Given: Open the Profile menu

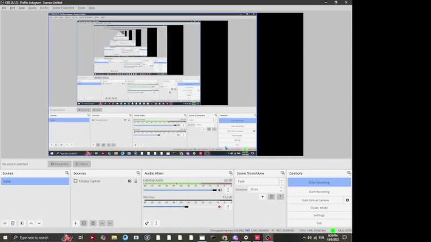Looking at the screenshot, I should 44,8.
